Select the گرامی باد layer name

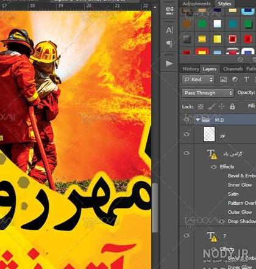[x=232, y=154]
